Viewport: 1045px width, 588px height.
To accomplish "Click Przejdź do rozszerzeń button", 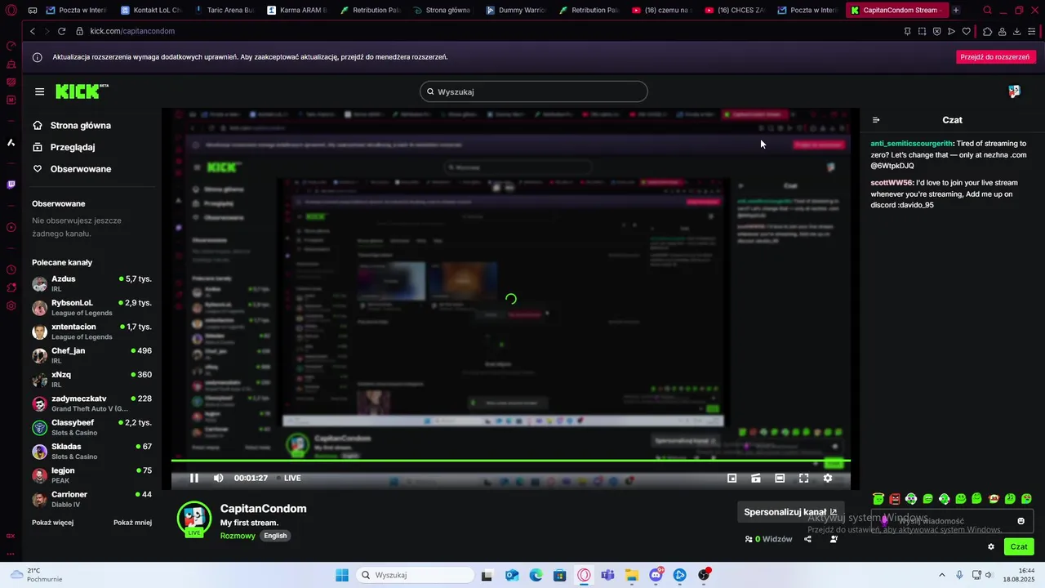I will (x=995, y=57).
